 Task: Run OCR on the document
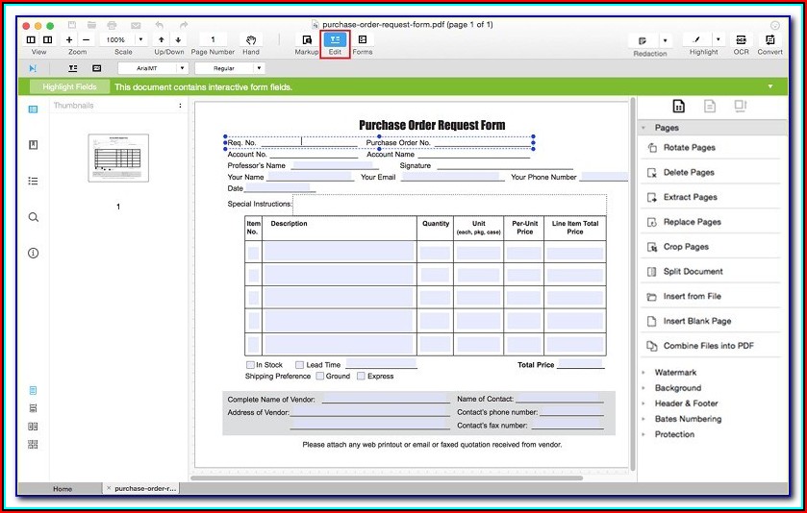point(741,40)
